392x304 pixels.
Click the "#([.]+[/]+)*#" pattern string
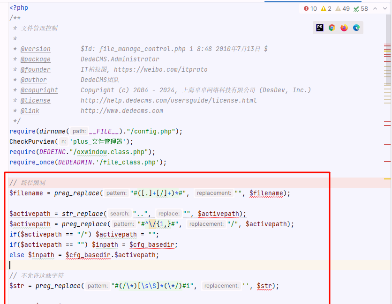pyautogui.click(x=158, y=193)
